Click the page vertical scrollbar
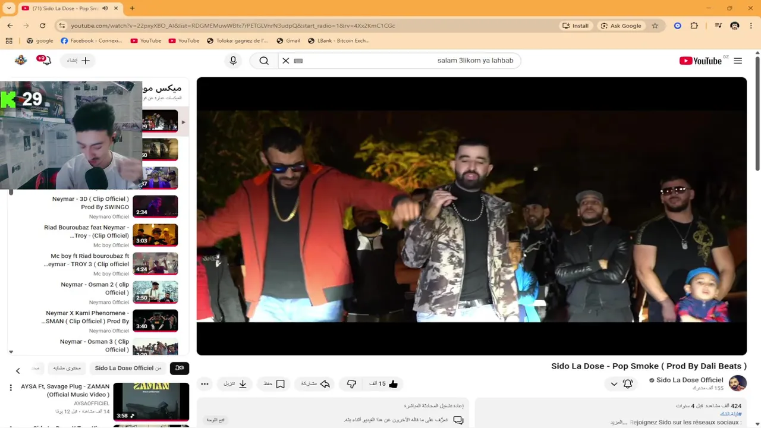This screenshot has height=428, width=761. (x=757, y=113)
